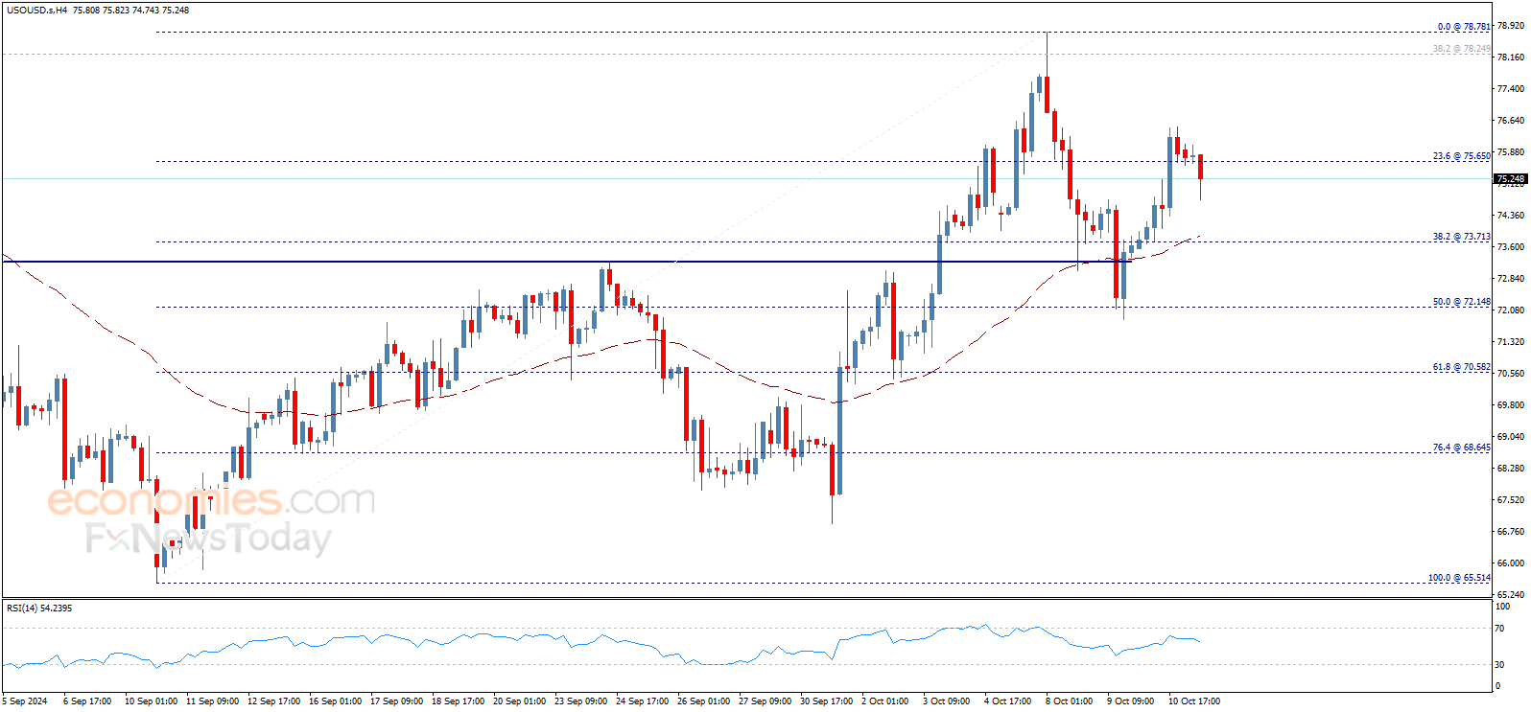Click the 30 Sep 17:00 time label

pos(826,701)
